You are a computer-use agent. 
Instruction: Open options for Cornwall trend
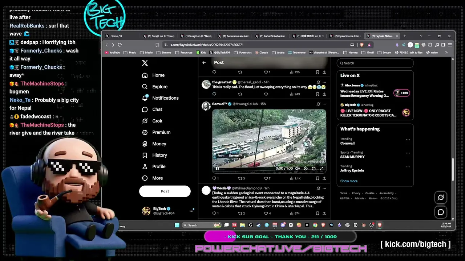click(408, 140)
